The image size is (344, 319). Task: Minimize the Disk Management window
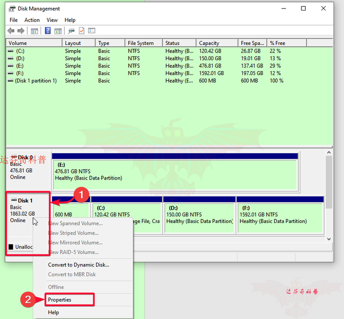point(284,9)
